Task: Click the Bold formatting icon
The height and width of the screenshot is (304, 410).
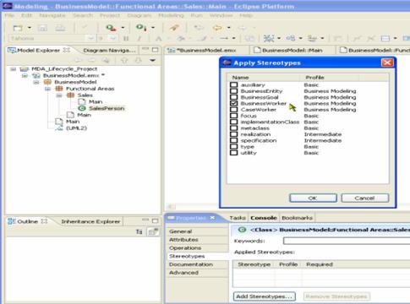Action: pos(126,38)
